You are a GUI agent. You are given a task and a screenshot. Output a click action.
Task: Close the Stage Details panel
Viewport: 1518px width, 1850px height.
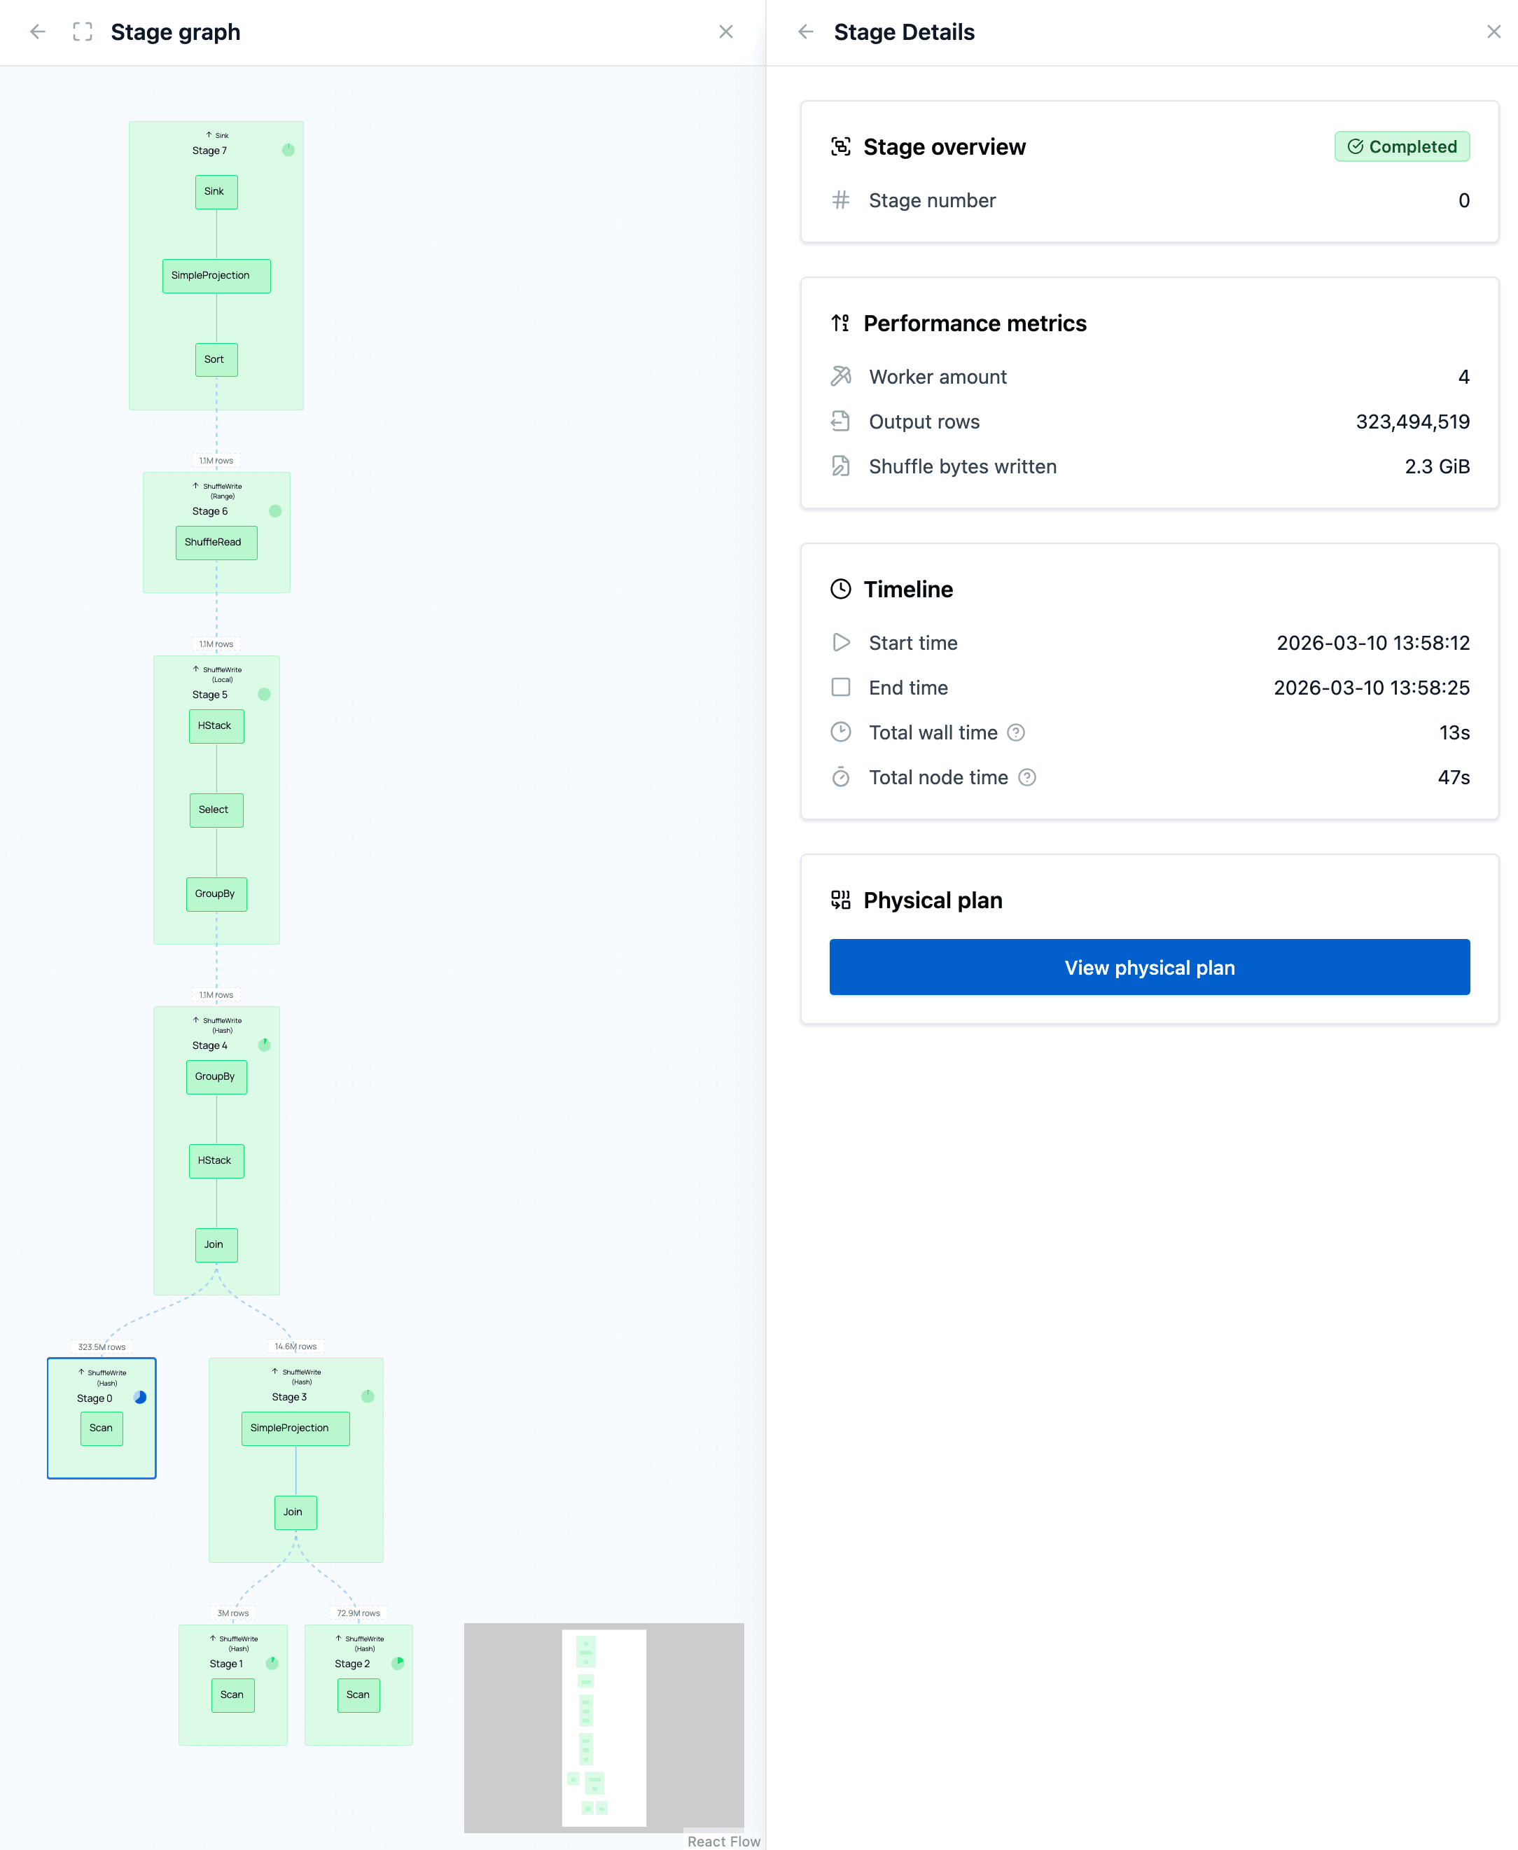1494,32
